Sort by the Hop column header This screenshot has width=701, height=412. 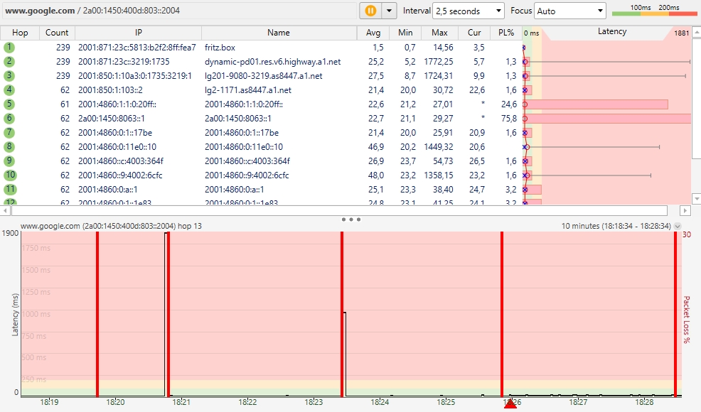point(20,33)
